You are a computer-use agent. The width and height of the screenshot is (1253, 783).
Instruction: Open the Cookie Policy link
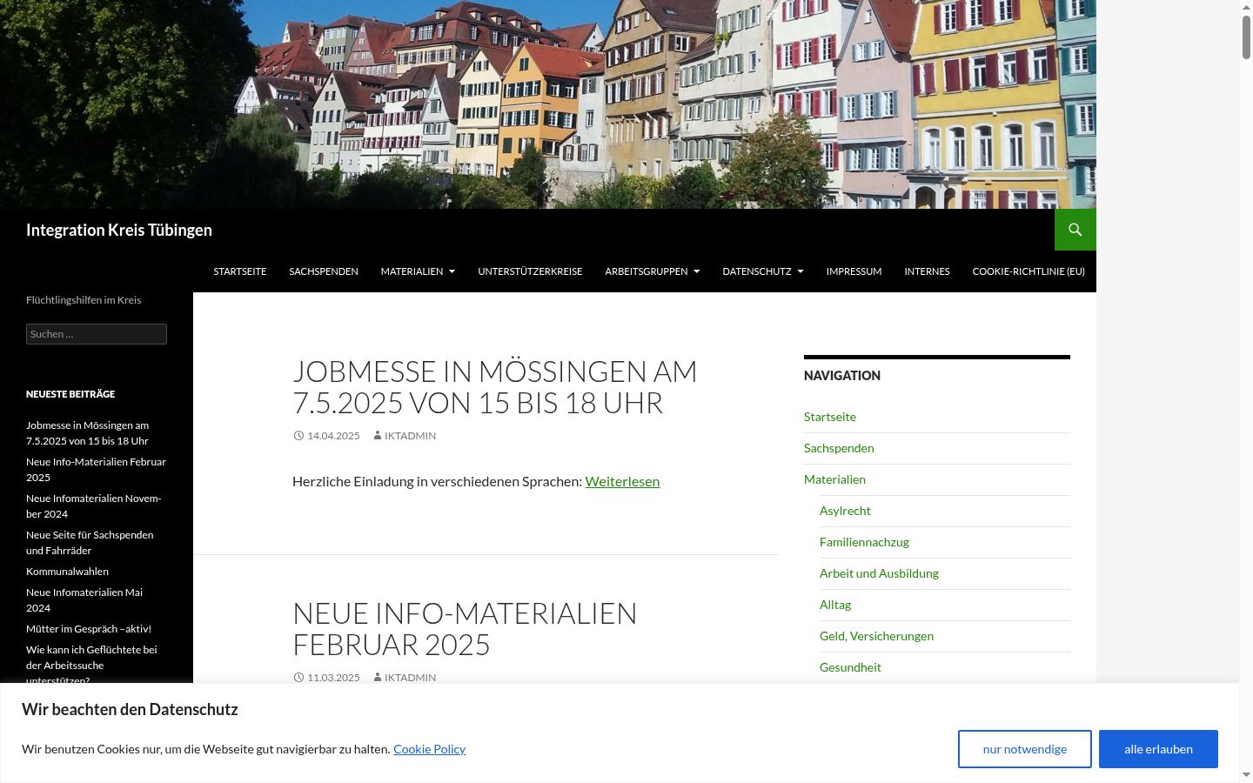429,749
